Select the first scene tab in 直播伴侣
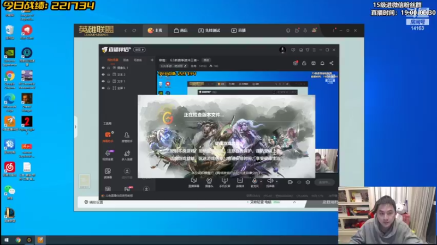 (113, 60)
